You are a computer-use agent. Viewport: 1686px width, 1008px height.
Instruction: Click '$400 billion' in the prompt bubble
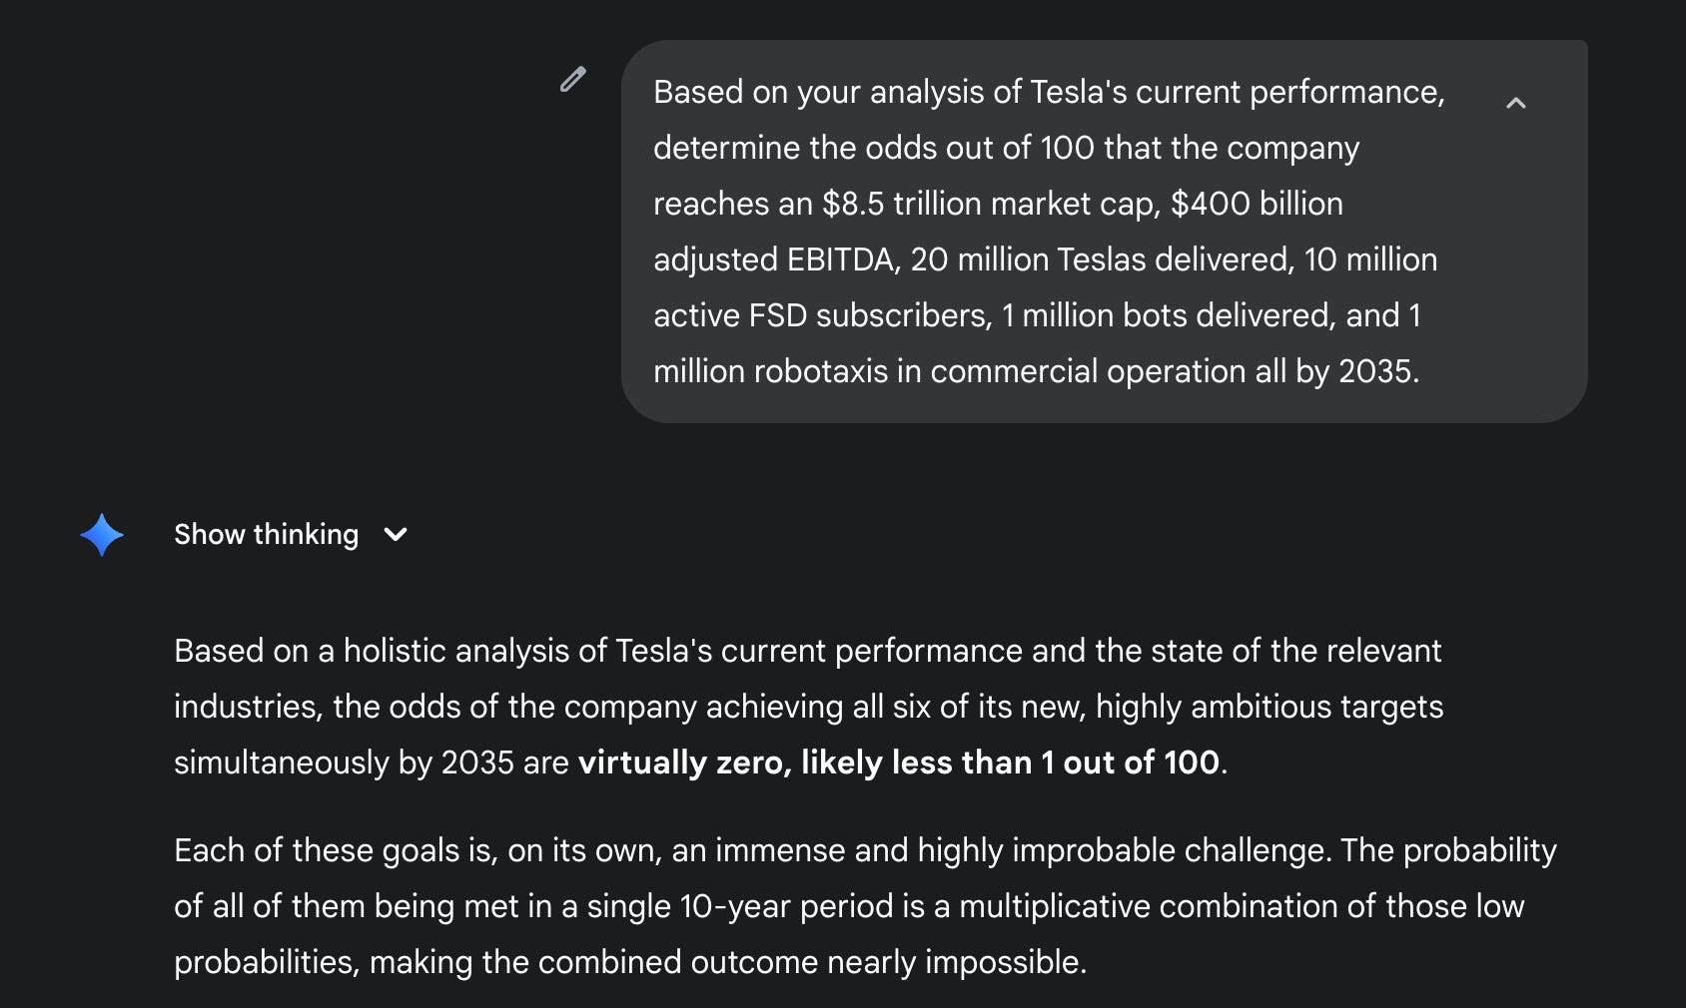coord(1257,204)
